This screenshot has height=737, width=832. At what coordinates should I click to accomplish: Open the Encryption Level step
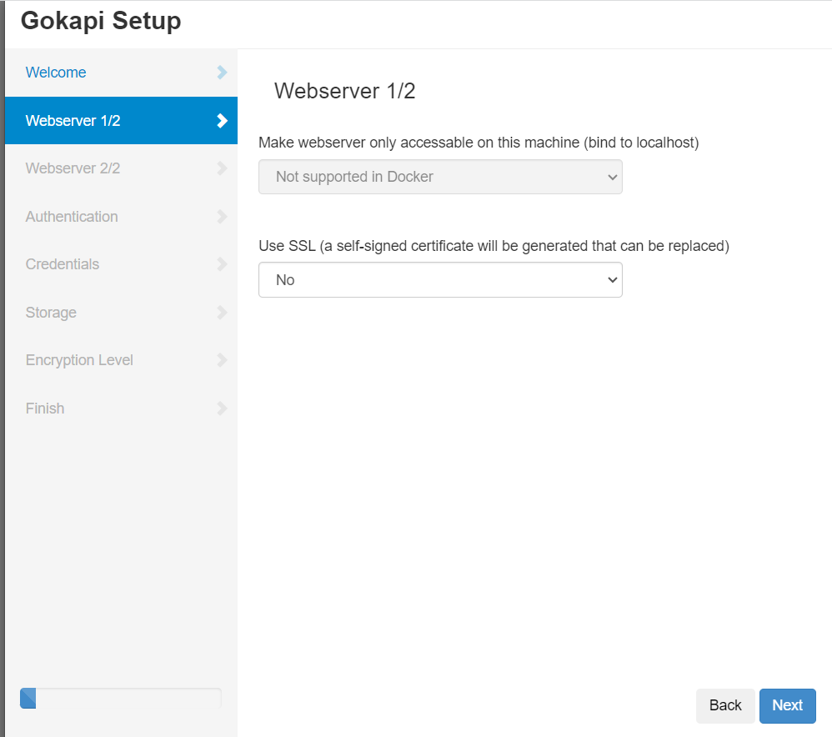121,360
